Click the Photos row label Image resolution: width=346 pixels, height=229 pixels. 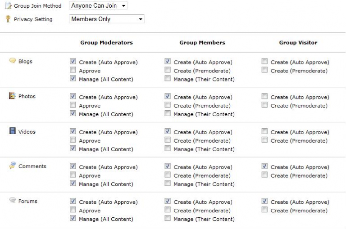(x=27, y=96)
